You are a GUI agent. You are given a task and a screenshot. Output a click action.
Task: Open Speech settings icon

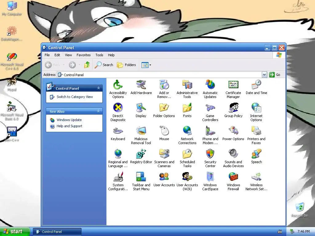pyautogui.click(x=256, y=154)
